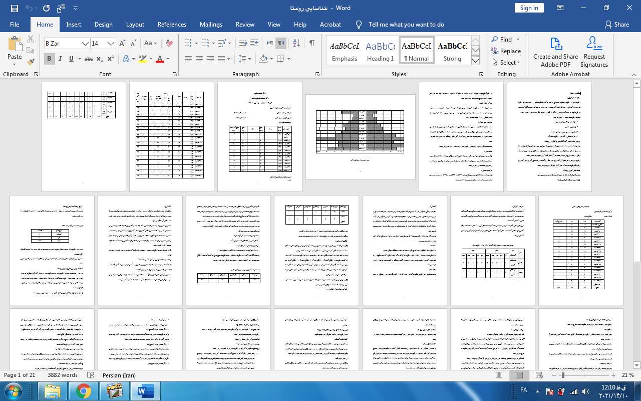Viewport: 641px width, 401px height.
Task: Click the Save icon in title bar
Action: tap(14, 8)
